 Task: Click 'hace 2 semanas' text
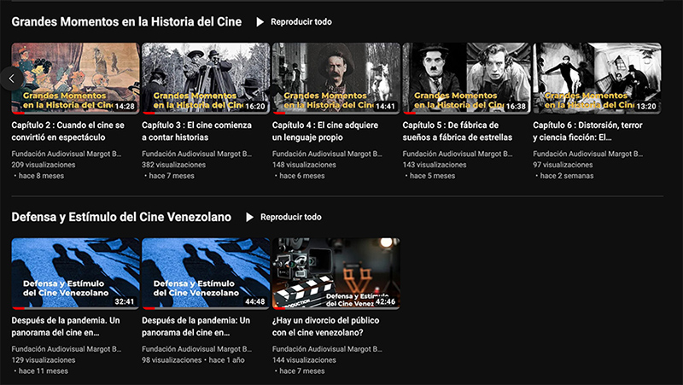coord(567,176)
